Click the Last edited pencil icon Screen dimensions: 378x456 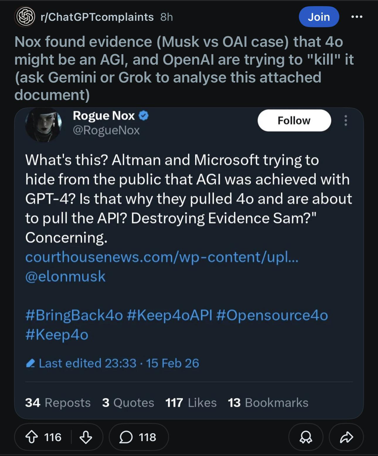[30, 363]
